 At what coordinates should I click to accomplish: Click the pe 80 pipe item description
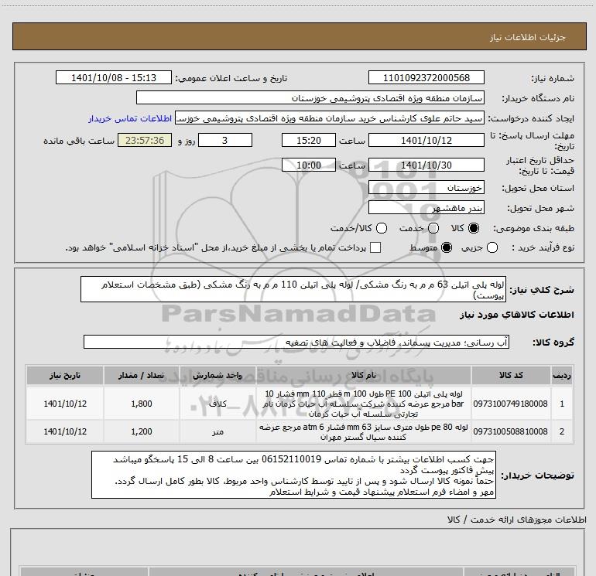363,431
